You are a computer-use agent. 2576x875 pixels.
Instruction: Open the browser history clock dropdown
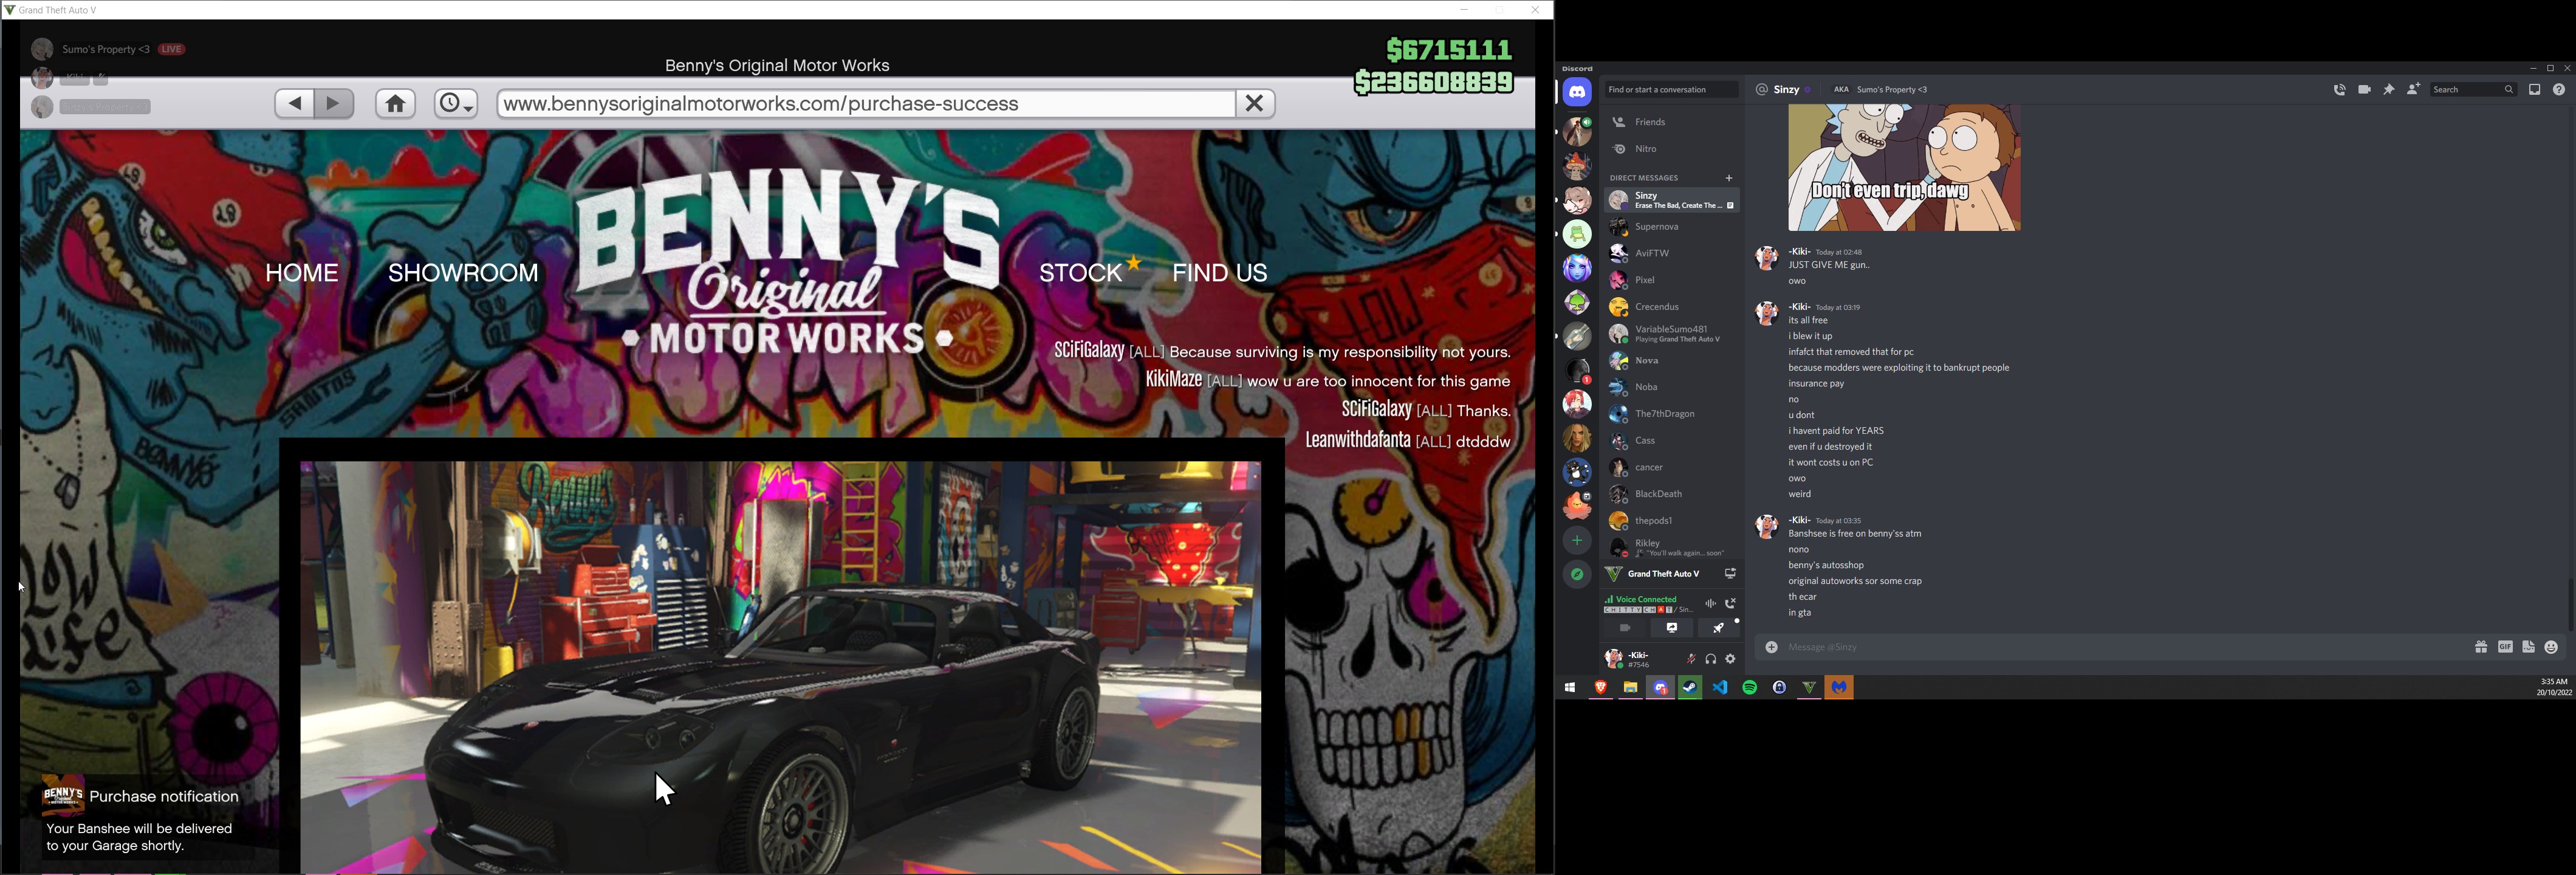click(456, 104)
